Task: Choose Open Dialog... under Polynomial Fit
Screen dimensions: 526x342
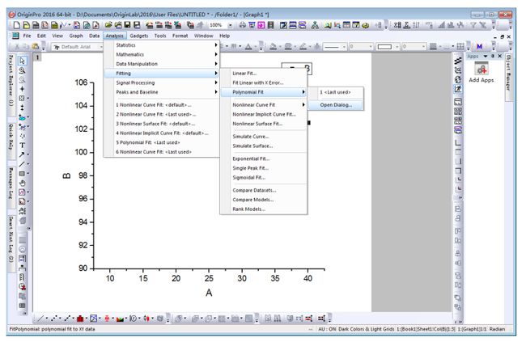Action: pos(336,105)
